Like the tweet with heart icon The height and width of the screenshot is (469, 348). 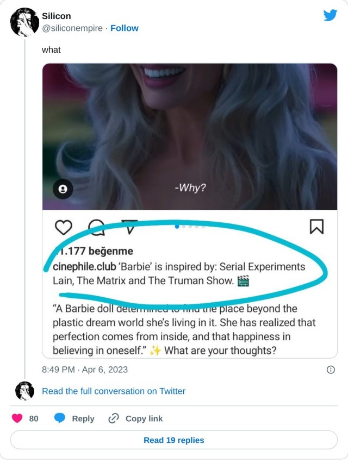click(x=17, y=418)
